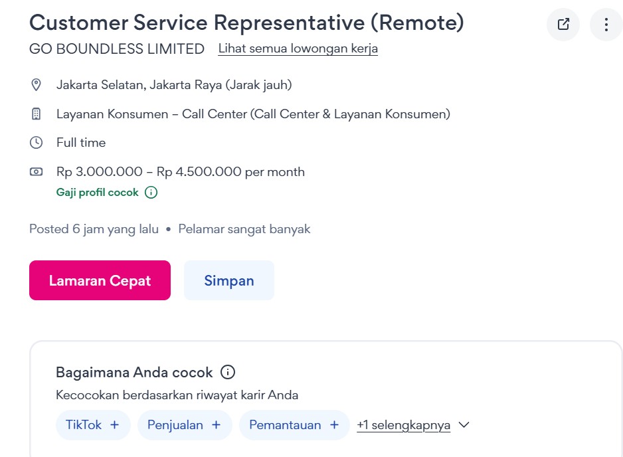Click the Layanan Konsumen – Call Center category text
The width and height of the screenshot is (623, 457).
point(253,114)
